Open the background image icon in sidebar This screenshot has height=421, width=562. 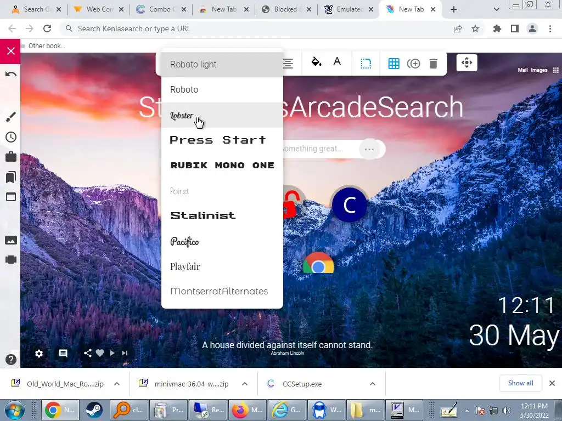pyautogui.click(x=11, y=240)
